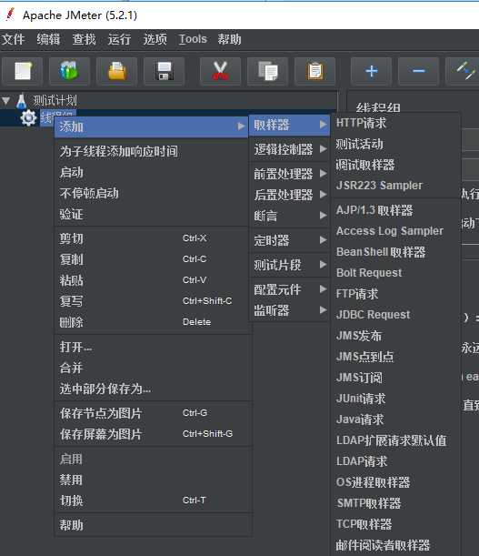This screenshot has height=556, width=479.
Task: Open the Templates toolbar icon
Action: 69,71
